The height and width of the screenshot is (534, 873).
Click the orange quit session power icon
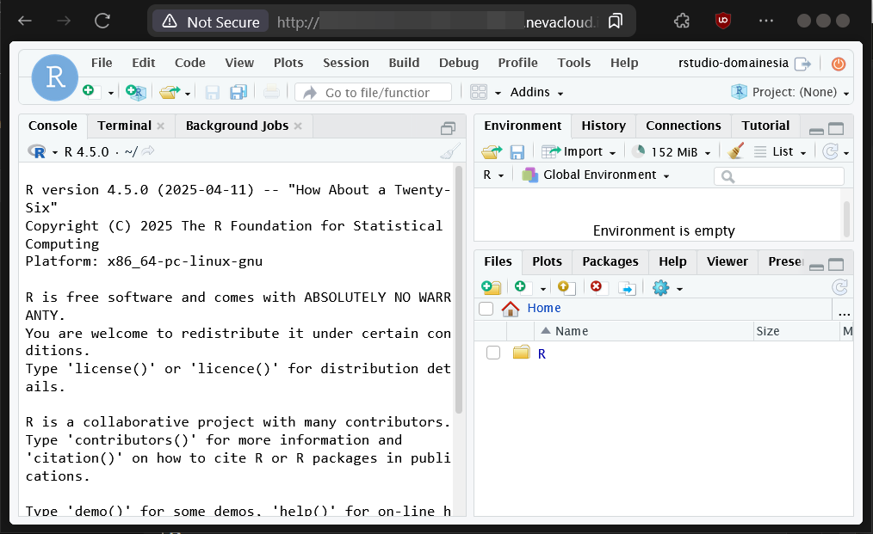pos(838,64)
